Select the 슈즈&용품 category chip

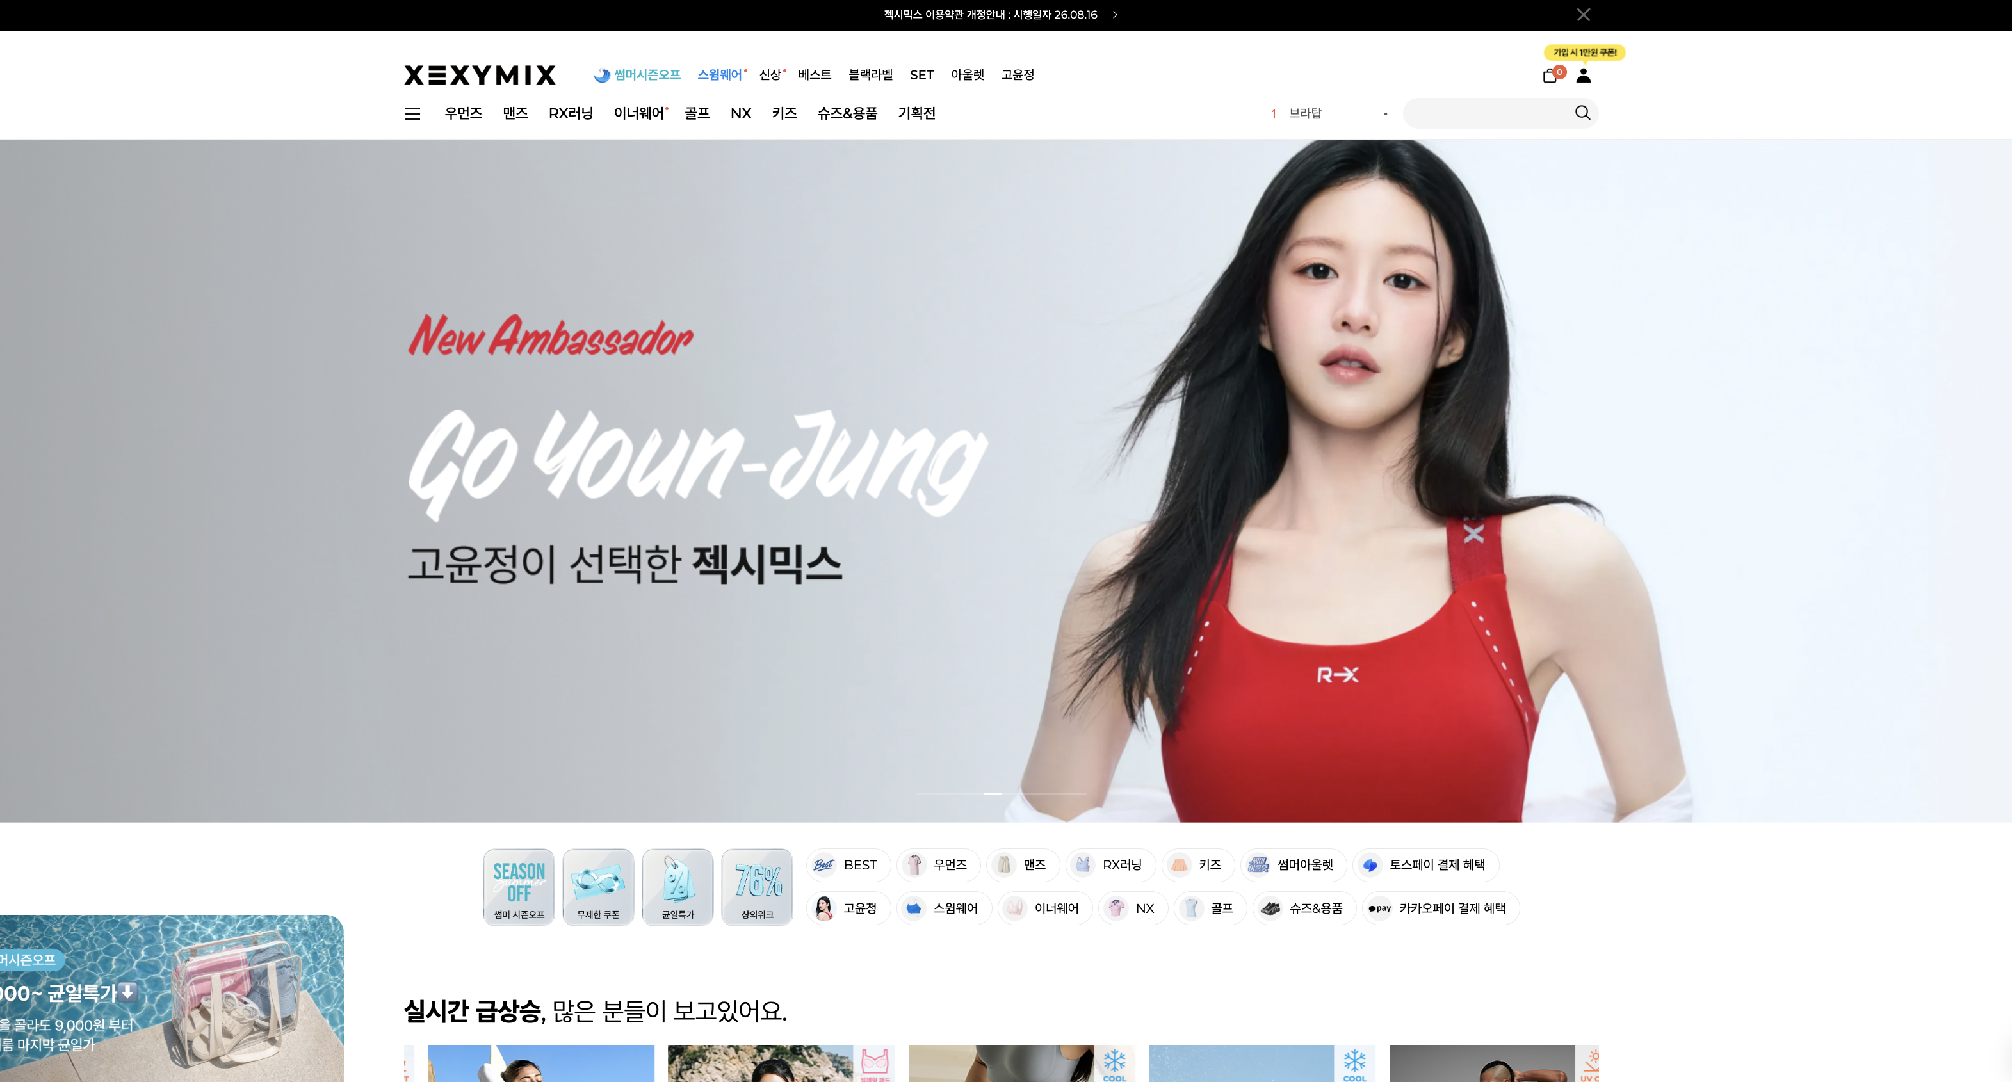pyautogui.click(x=1304, y=908)
